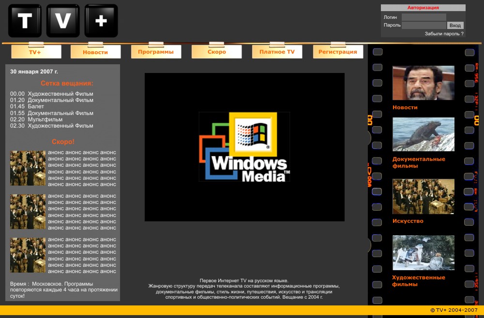The image size is (484, 318).
Task: Open the Новости menu tab
Action: 95,52
